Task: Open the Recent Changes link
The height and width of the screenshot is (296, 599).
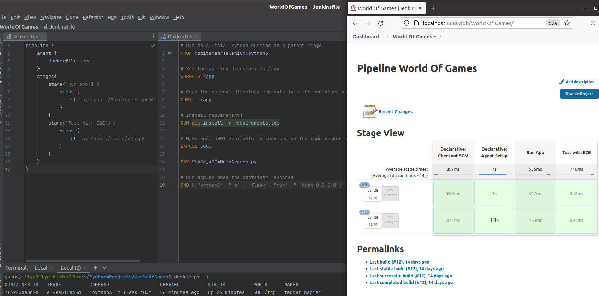Action: 396,111
